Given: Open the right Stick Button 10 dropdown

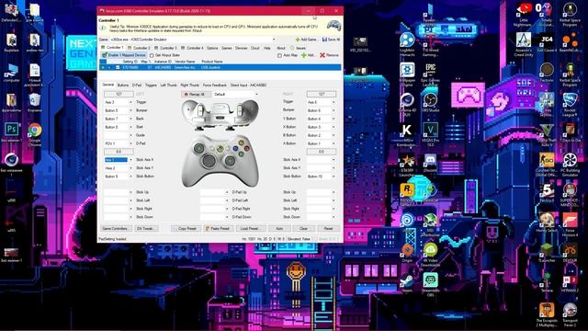Looking at the screenshot, I should pyautogui.click(x=334, y=176).
